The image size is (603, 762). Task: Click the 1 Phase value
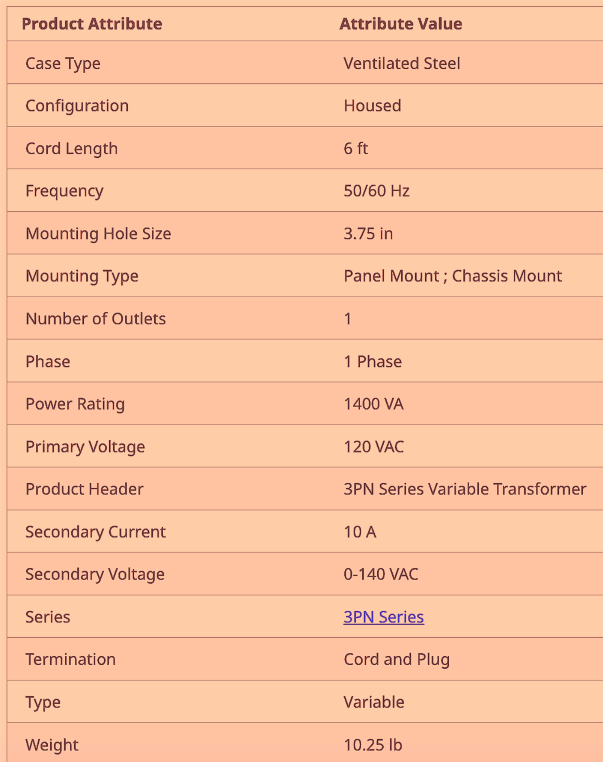click(x=373, y=361)
